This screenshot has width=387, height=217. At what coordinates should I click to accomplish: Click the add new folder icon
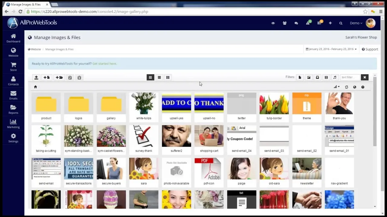tap(59, 77)
